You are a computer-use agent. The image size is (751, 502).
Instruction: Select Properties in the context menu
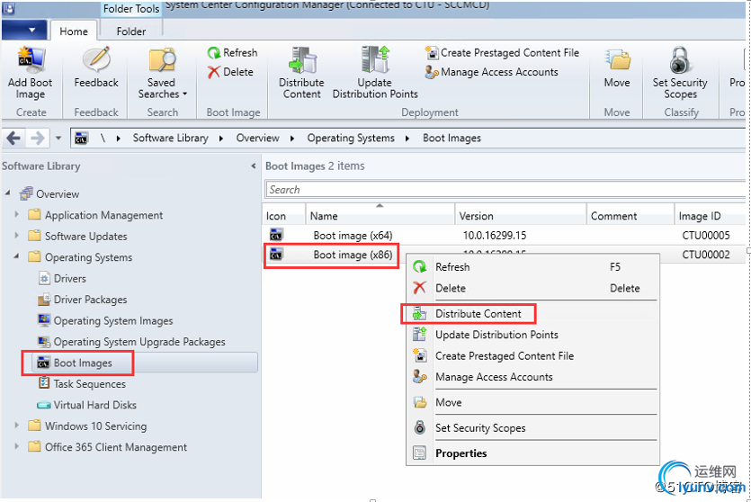tap(460, 453)
